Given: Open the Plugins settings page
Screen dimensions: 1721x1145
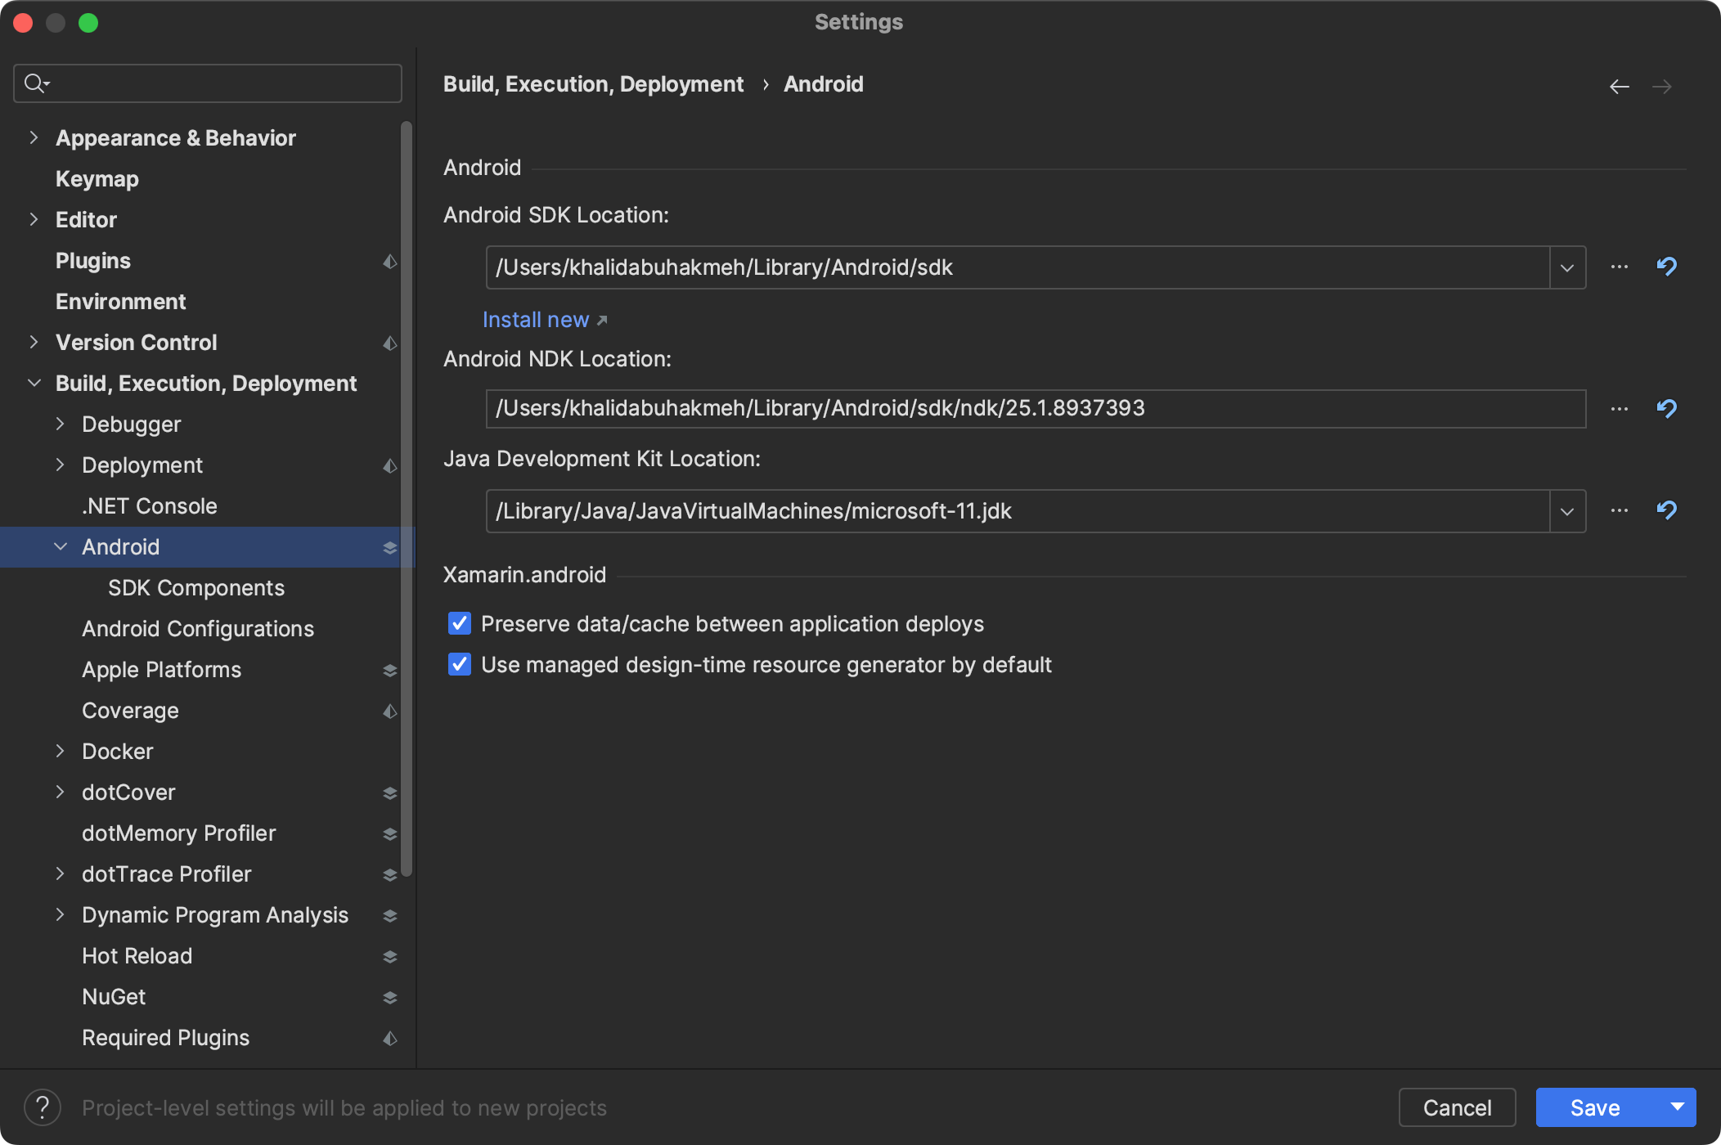Looking at the screenshot, I should click(x=93, y=261).
